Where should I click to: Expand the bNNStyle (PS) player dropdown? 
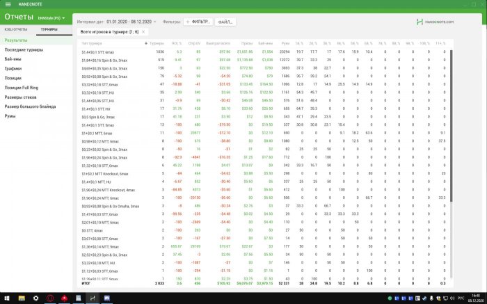[x=51, y=18]
